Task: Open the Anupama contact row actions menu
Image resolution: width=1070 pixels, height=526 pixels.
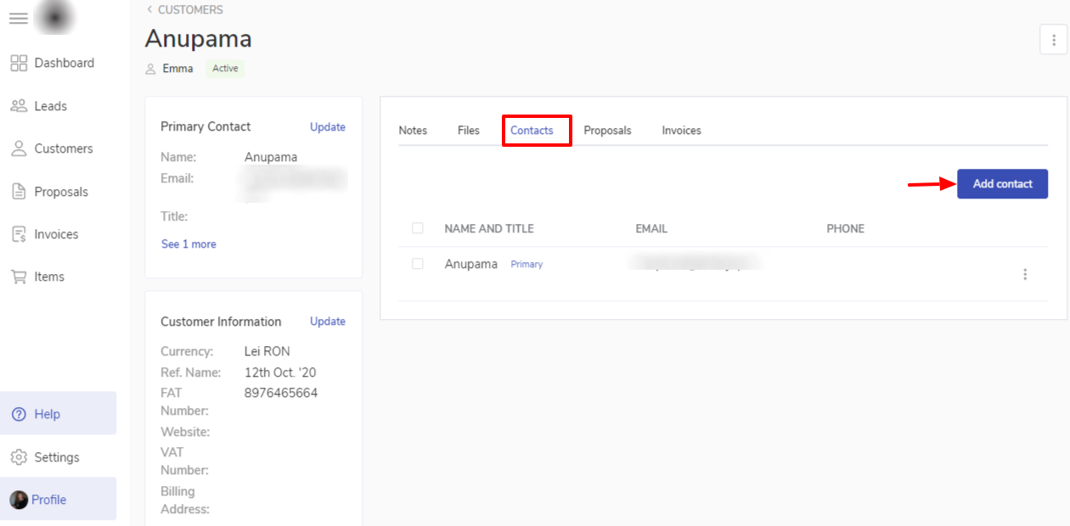Action: click(x=1025, y=274)
